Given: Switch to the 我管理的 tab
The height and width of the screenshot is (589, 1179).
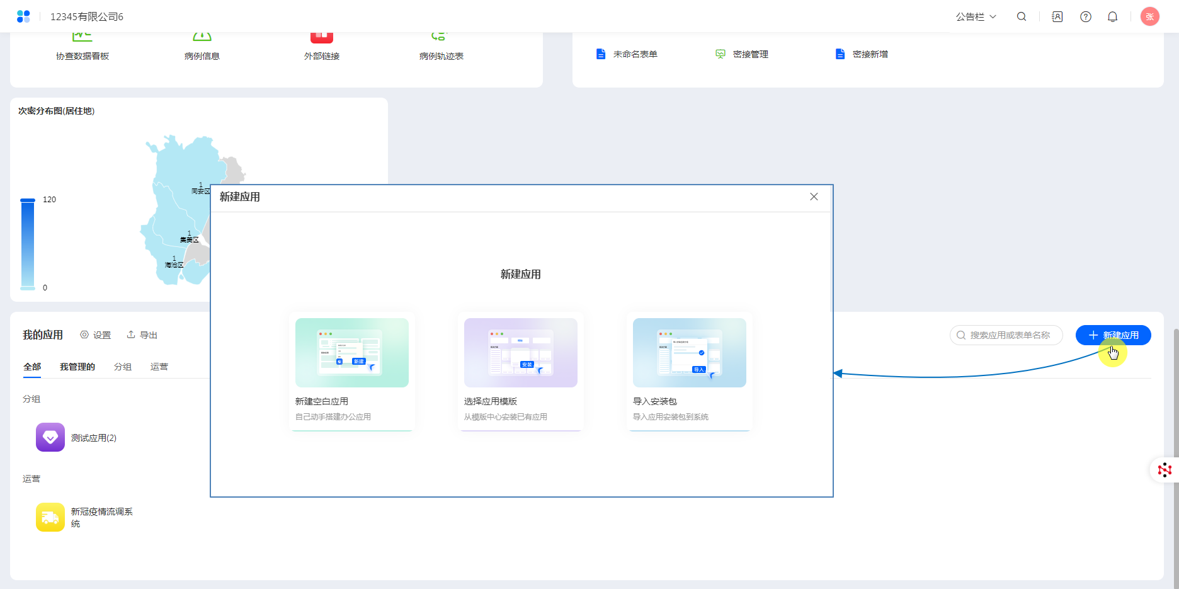Looking at the screenshot, I should (77, 367).
